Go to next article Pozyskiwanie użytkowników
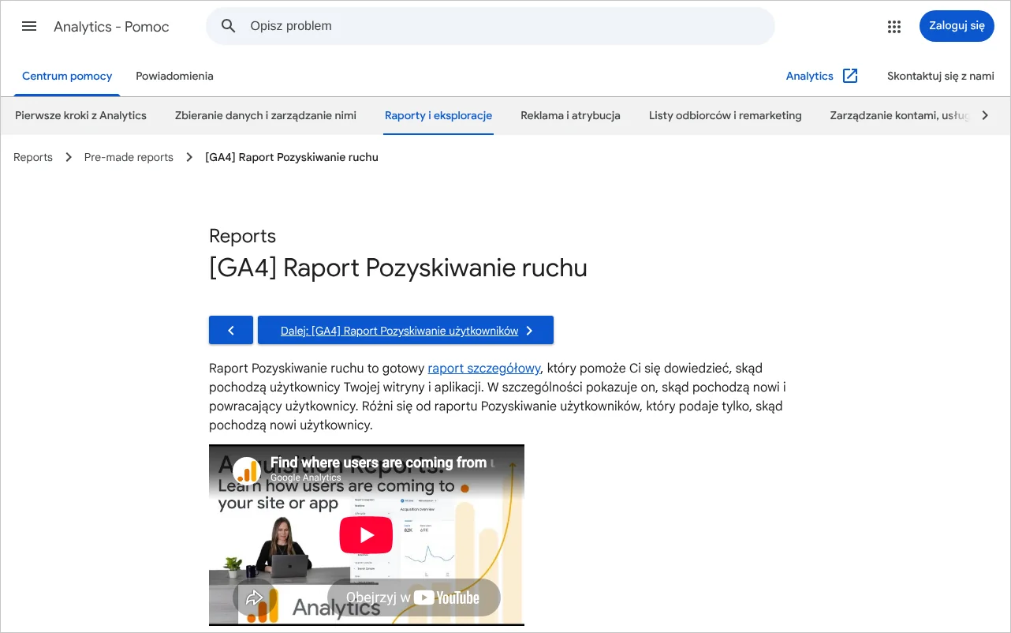 point(405,331)
